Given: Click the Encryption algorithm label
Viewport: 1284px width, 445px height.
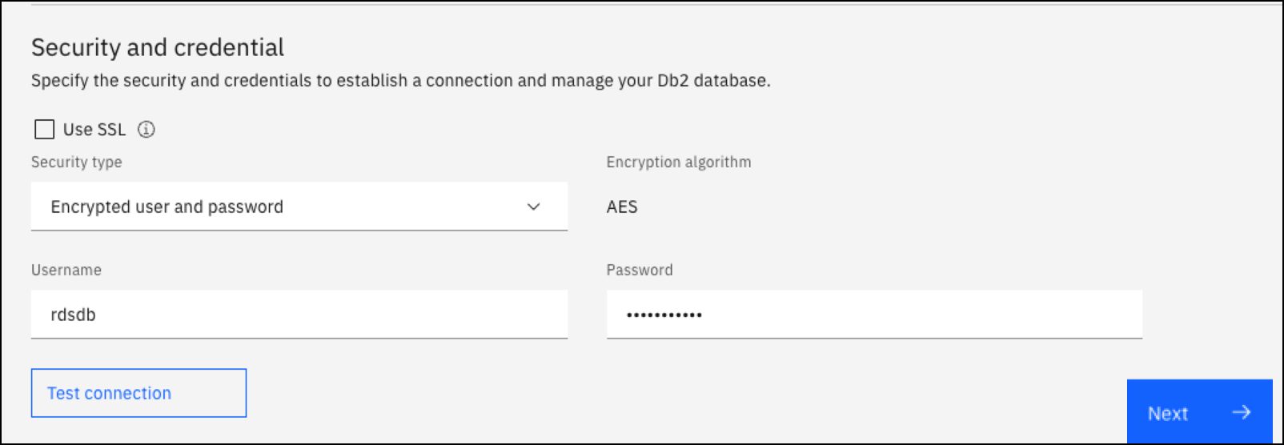Looking at the screenshot, I should pos(679,162).
